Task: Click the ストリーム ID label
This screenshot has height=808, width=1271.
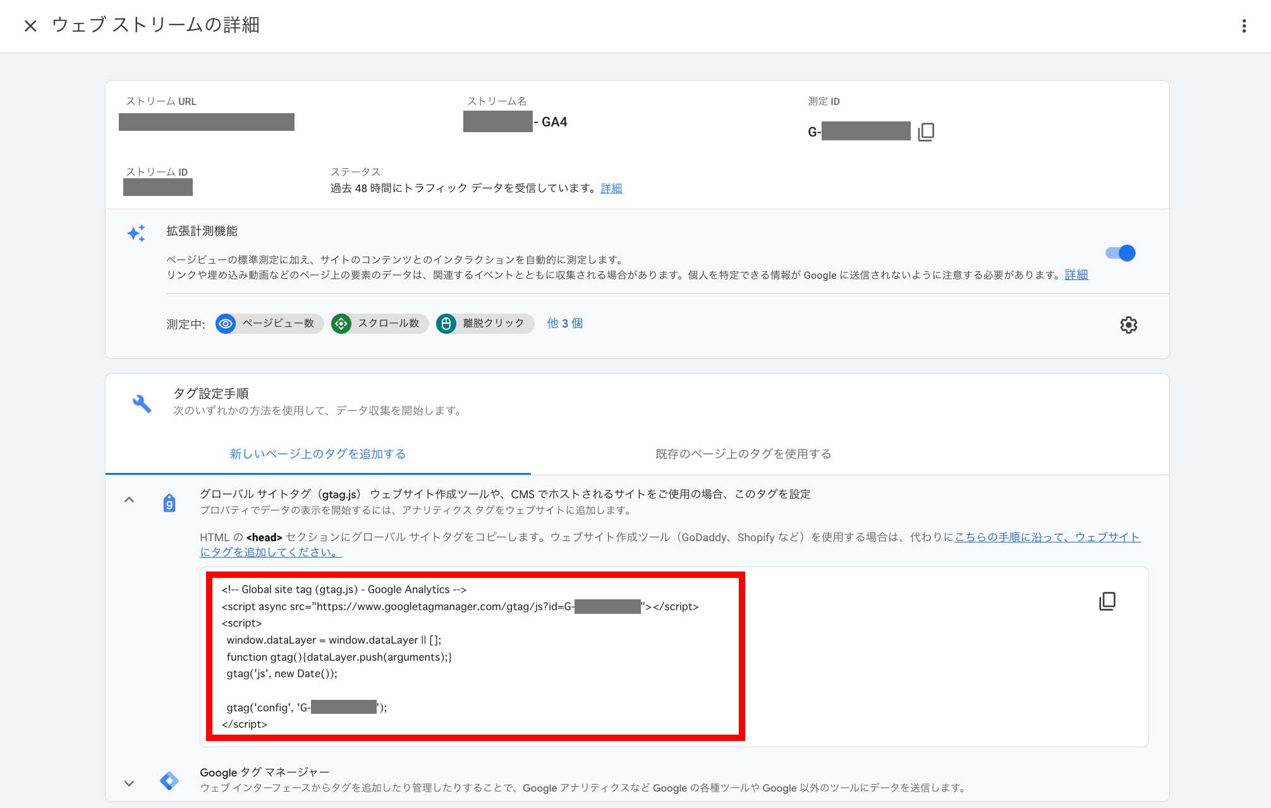Action: (x=157, y=172)
